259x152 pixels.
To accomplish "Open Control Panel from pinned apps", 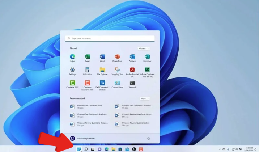I will tap(117, 83).
